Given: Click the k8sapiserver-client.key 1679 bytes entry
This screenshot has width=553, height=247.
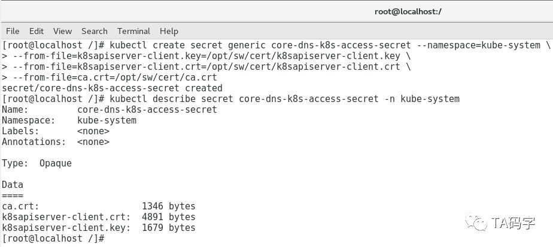Looking at the screenshot, I should [98, 228].
